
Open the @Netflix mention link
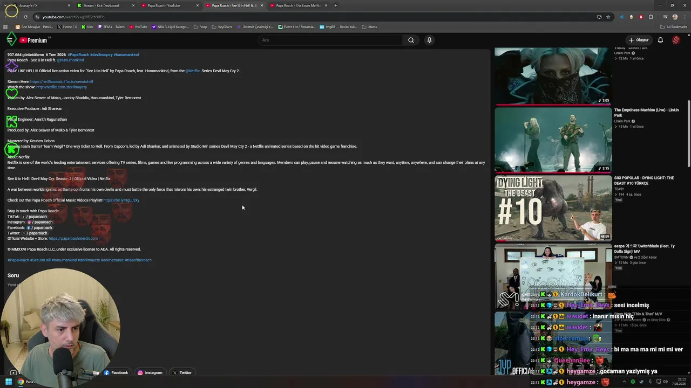coord(193,71)
